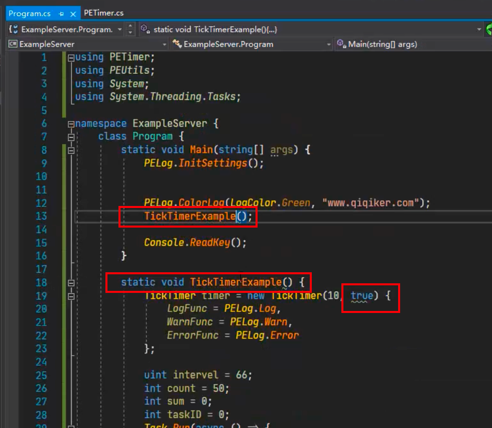The width and height of the screenshot is (492, 428).
Task: Click the method icon beside Main(string[] args)
Action: pyautogui.click(x=342, y=44)
